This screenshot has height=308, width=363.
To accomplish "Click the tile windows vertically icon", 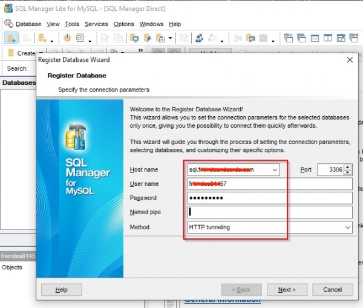I will click(328, 38).
